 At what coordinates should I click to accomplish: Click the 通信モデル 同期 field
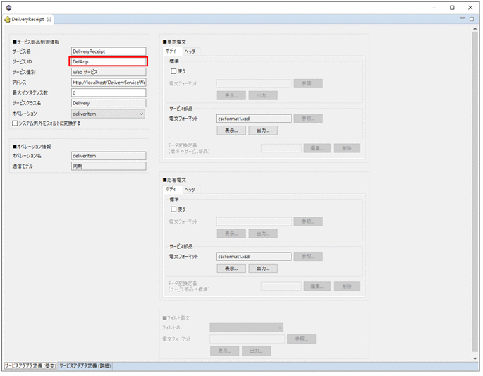coord(109,166)
